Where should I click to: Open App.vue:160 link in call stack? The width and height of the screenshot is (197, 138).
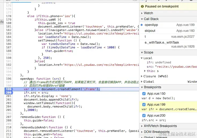tap(185, 31)
